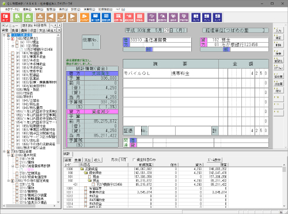The width and height of the screenshot is (288, 214).
Task: Click the 月次 5月 month field
Action: (x=123, y=160)
